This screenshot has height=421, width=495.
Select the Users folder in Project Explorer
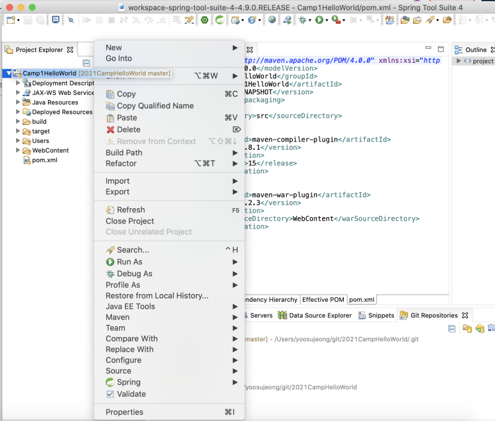[x=36, y=141]
